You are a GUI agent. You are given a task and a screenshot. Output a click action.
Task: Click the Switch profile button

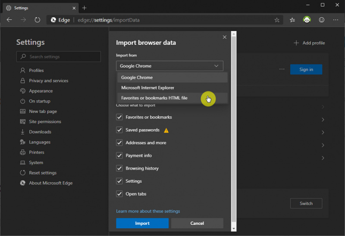[306, 203]
